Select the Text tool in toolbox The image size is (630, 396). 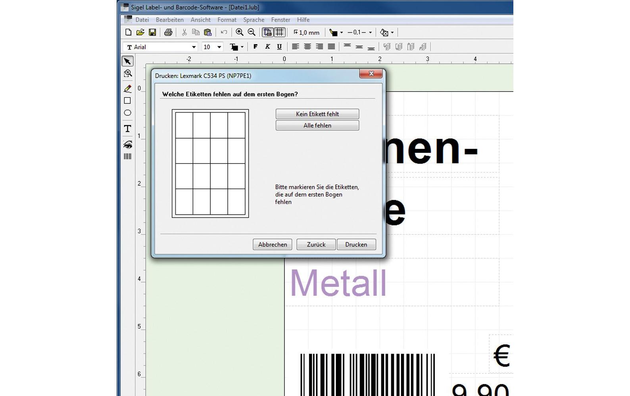point(127,129)
